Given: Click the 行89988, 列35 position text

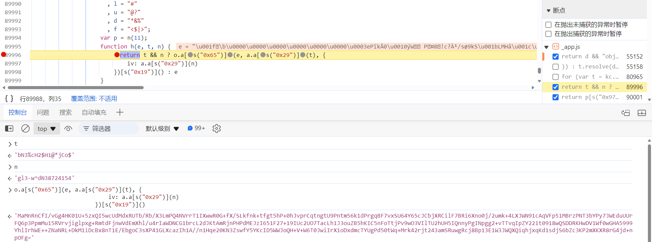Looking at the screenshot, I should click(40, 99).
